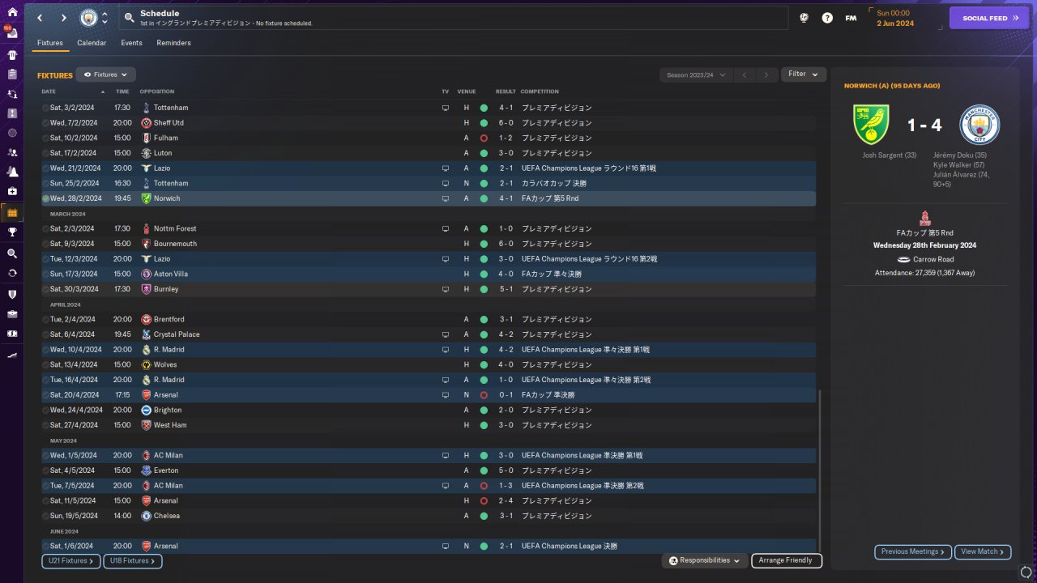Tick the Brentford fixture row selector
The image size is (1037, 583).
pyautogui.click(x=45, y=320)
